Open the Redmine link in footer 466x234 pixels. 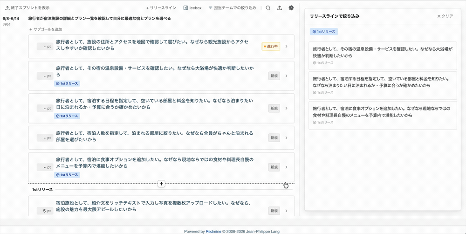[x=213, y=231]
